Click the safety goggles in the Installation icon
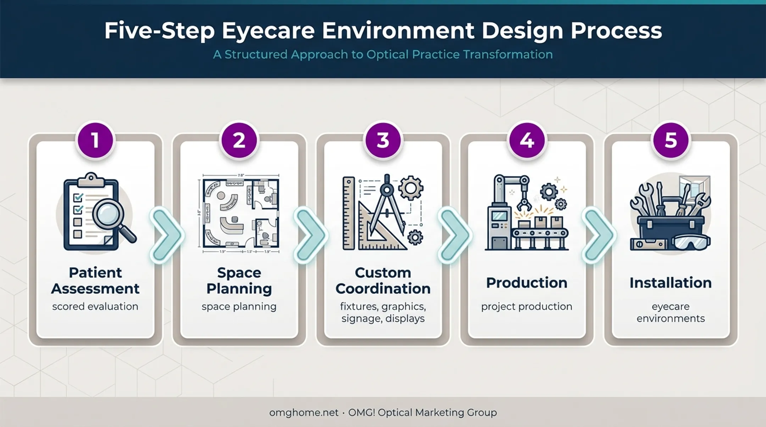Image resolution: width=766 pixels, height=427 pixels. (692, 243)
